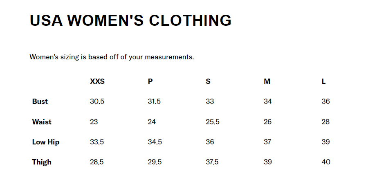Image resolution: width=368 pixels, height=187 pixels.
Task: Select the Waist row label
Action: [42, 122]
